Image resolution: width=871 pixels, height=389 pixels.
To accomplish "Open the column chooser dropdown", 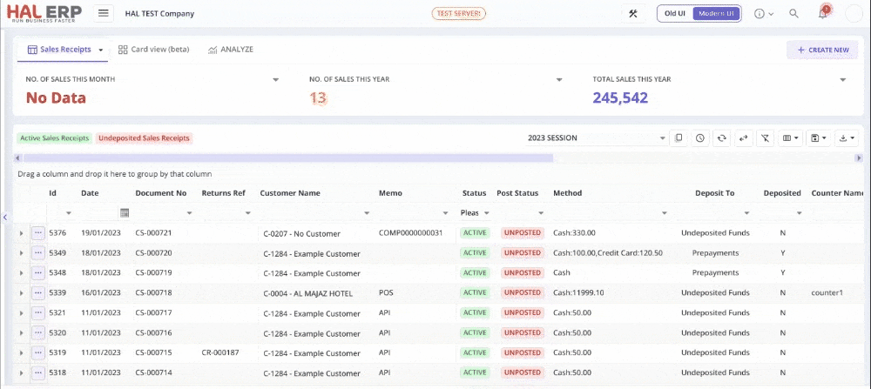I will 792,138.
